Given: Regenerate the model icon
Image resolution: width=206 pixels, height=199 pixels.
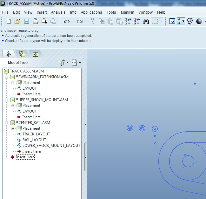Looking at the screenshot, I should (x=128, y=21).
